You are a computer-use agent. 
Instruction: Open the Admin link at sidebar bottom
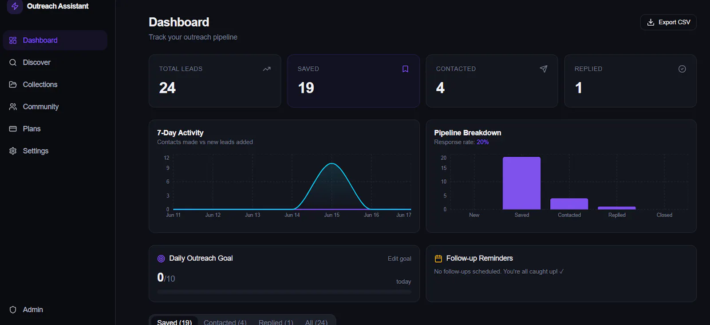point(55,310)
